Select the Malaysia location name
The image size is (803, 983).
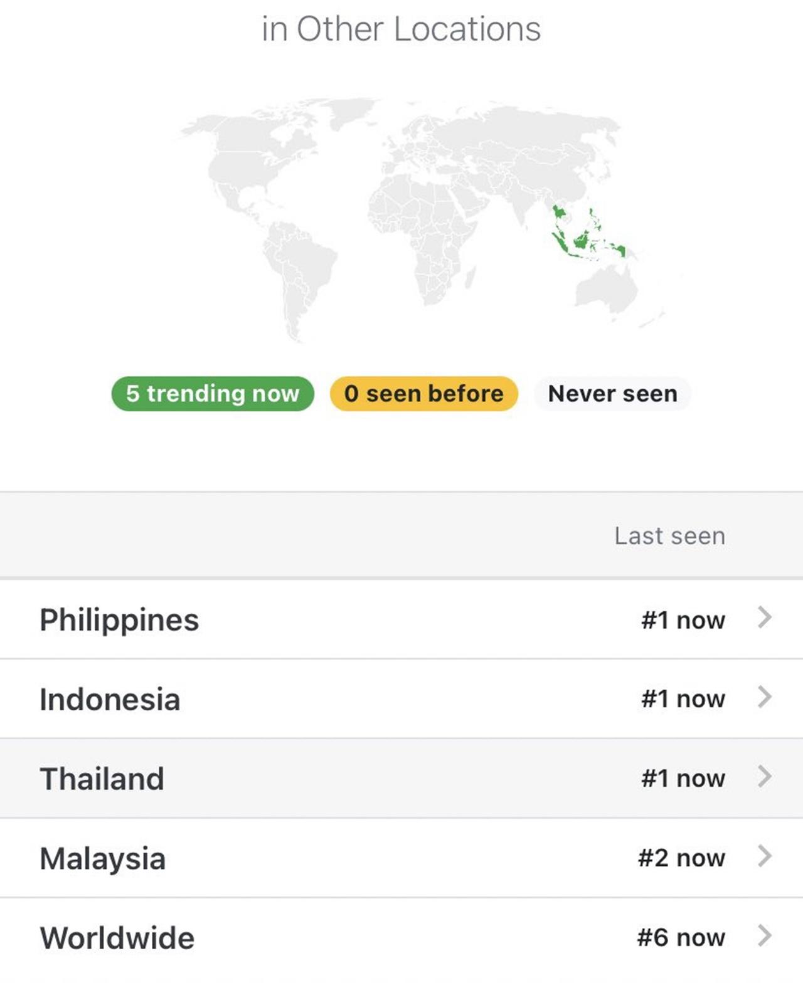point(102,859)
